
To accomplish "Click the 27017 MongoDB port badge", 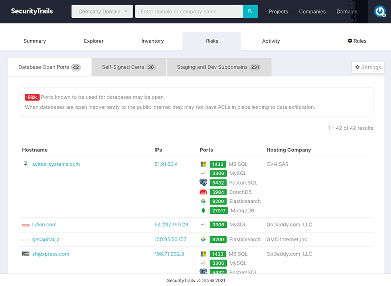I will pos(219,211).
